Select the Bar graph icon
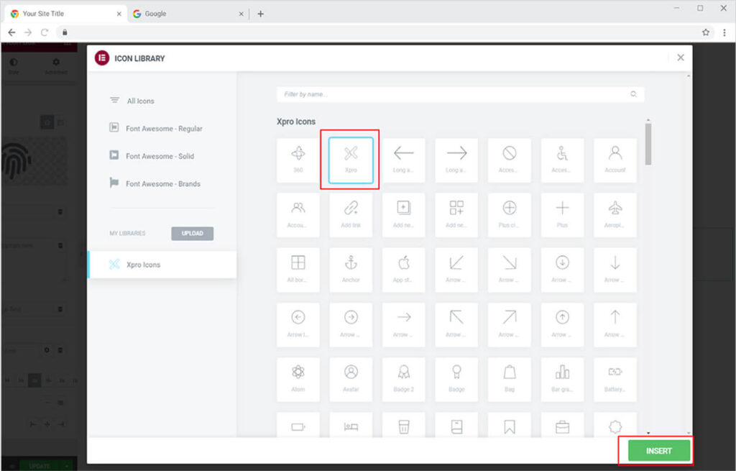736x471 pixels. click(562, 379)
